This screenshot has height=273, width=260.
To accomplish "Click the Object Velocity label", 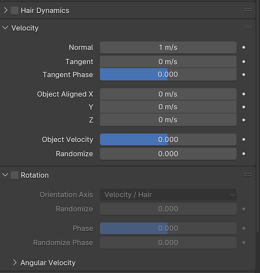I will [x=67, y=140].
